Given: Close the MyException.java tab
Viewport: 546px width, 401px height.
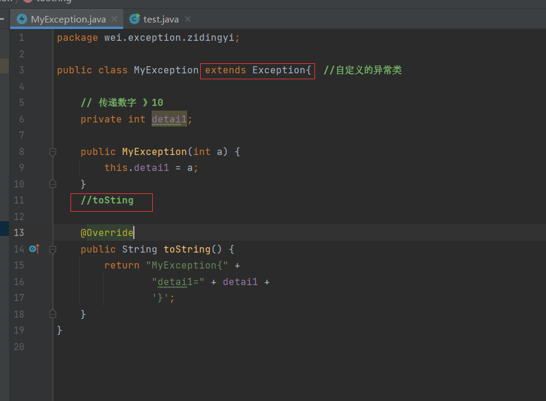Looking at the screenshot, I should point(114,19).
